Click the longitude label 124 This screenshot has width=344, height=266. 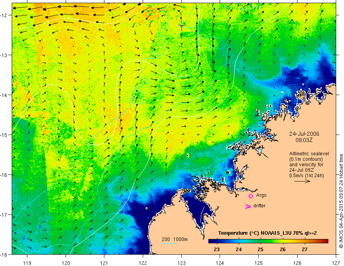pyautogui.click(x=220, y=263)
